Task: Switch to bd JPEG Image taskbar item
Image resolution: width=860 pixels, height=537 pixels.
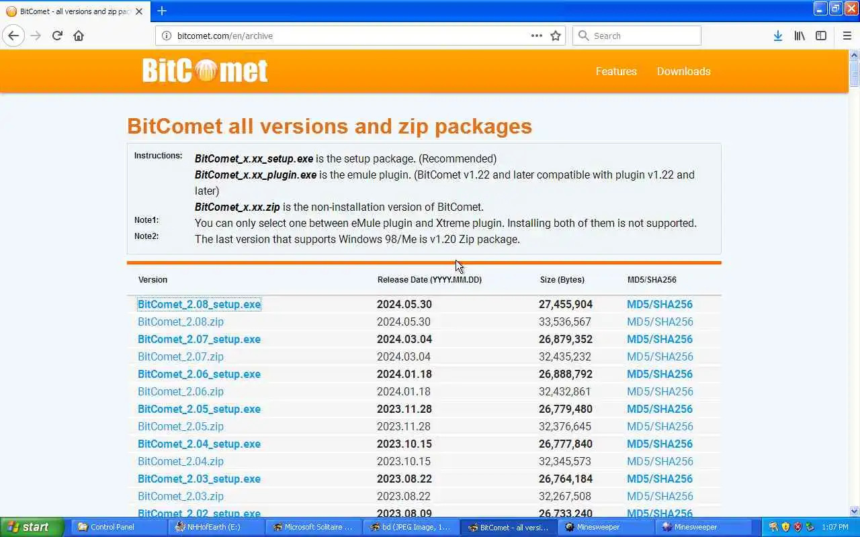Action: click(x=411, y=527)
